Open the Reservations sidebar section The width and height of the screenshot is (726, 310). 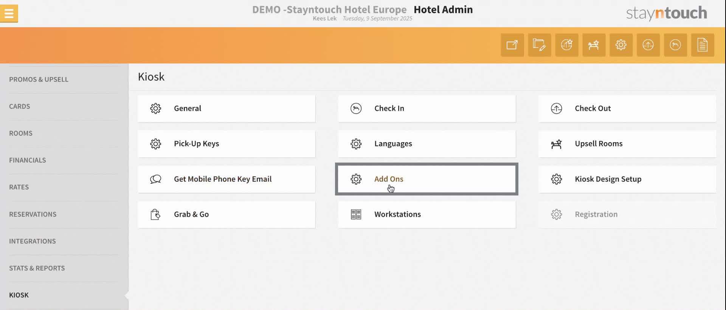click(64, 214)
